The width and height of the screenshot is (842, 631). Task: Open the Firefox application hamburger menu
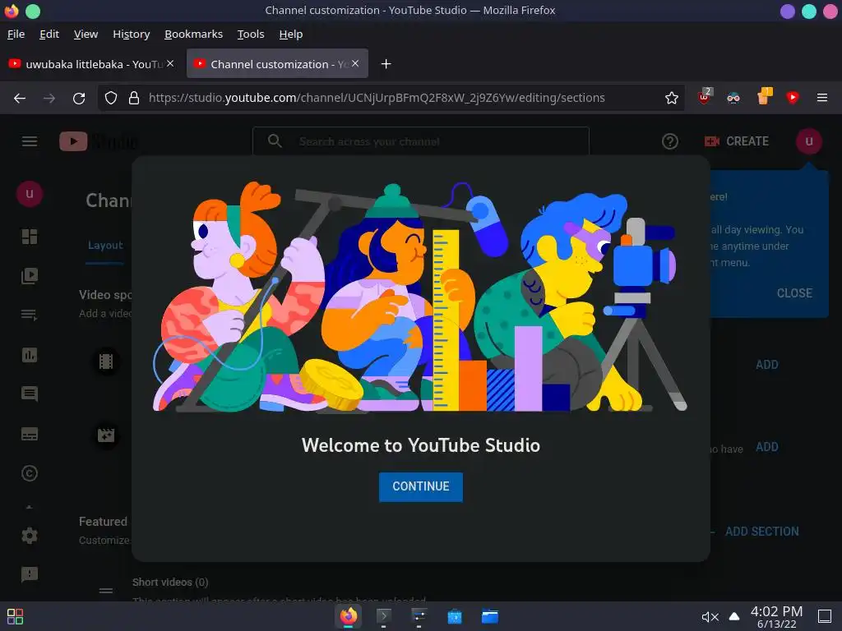(821, 98)
